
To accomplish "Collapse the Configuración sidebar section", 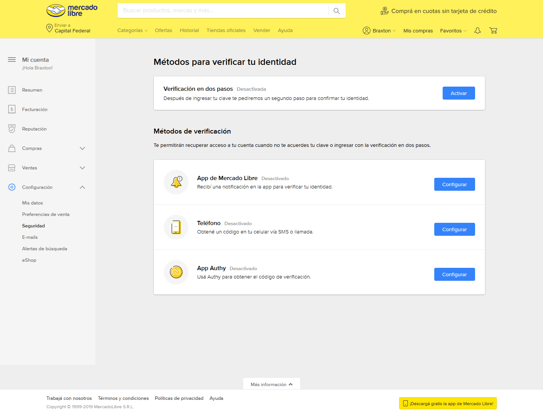I will (82, 187).
